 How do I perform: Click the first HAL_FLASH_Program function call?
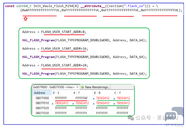tap(38, 40)
